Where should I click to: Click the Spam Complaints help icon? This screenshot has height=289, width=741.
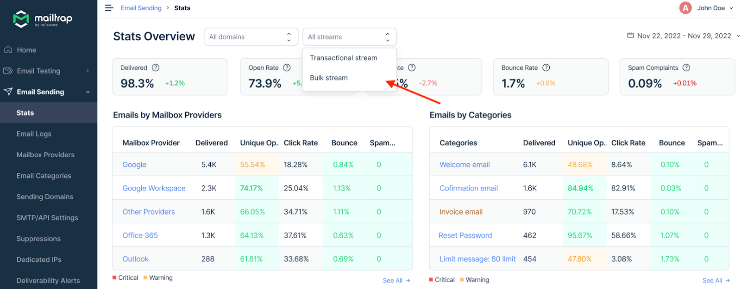[686, 68]
